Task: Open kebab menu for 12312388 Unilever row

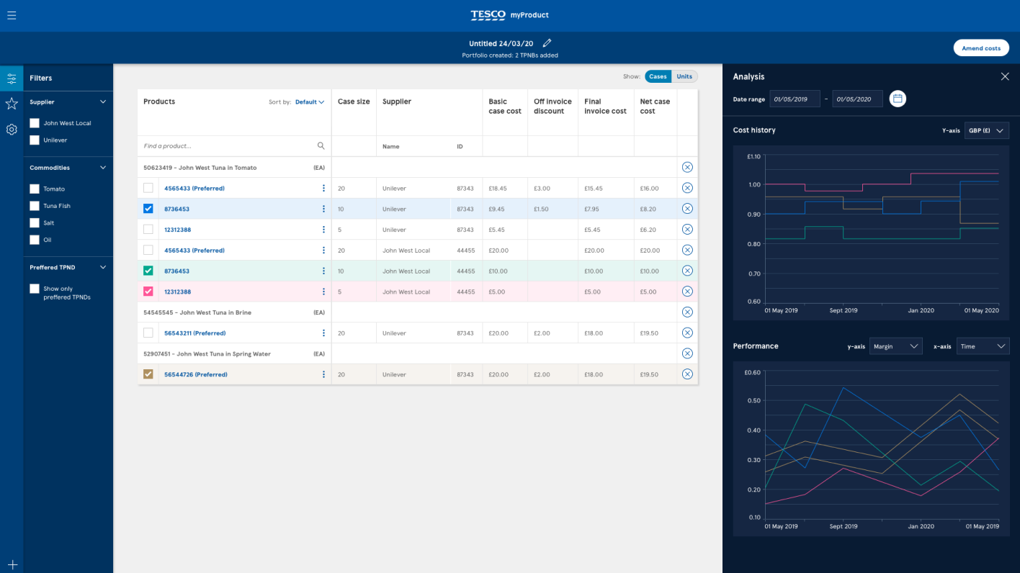Action: pos(323,230)
